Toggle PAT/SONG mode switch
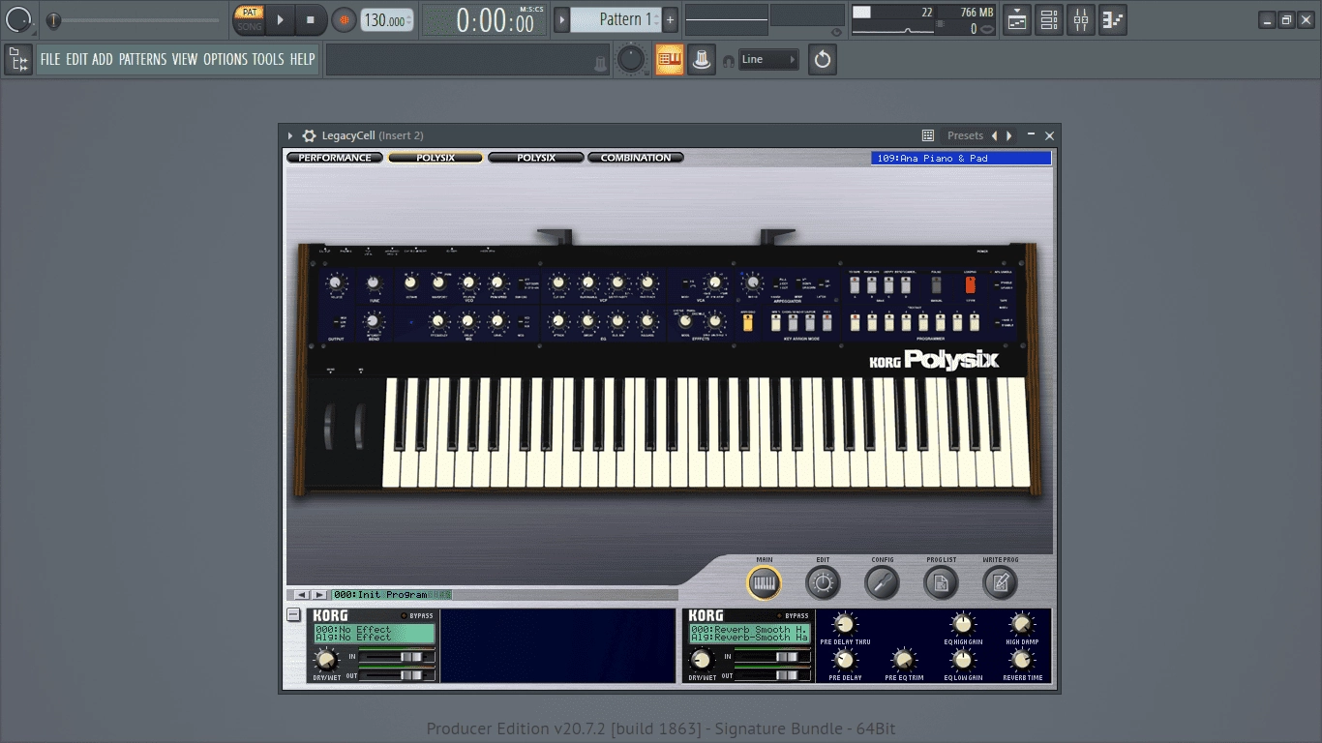The height and width of the screenshot is (743, 1322). (x=250, y=19)
